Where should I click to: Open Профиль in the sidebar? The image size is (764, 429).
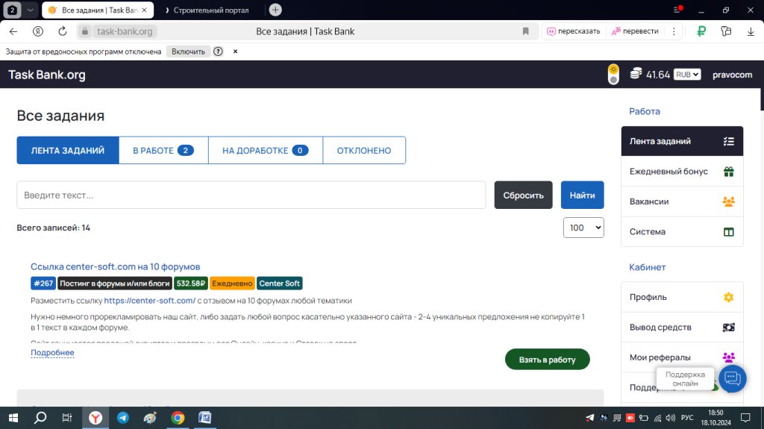(682, 297)
